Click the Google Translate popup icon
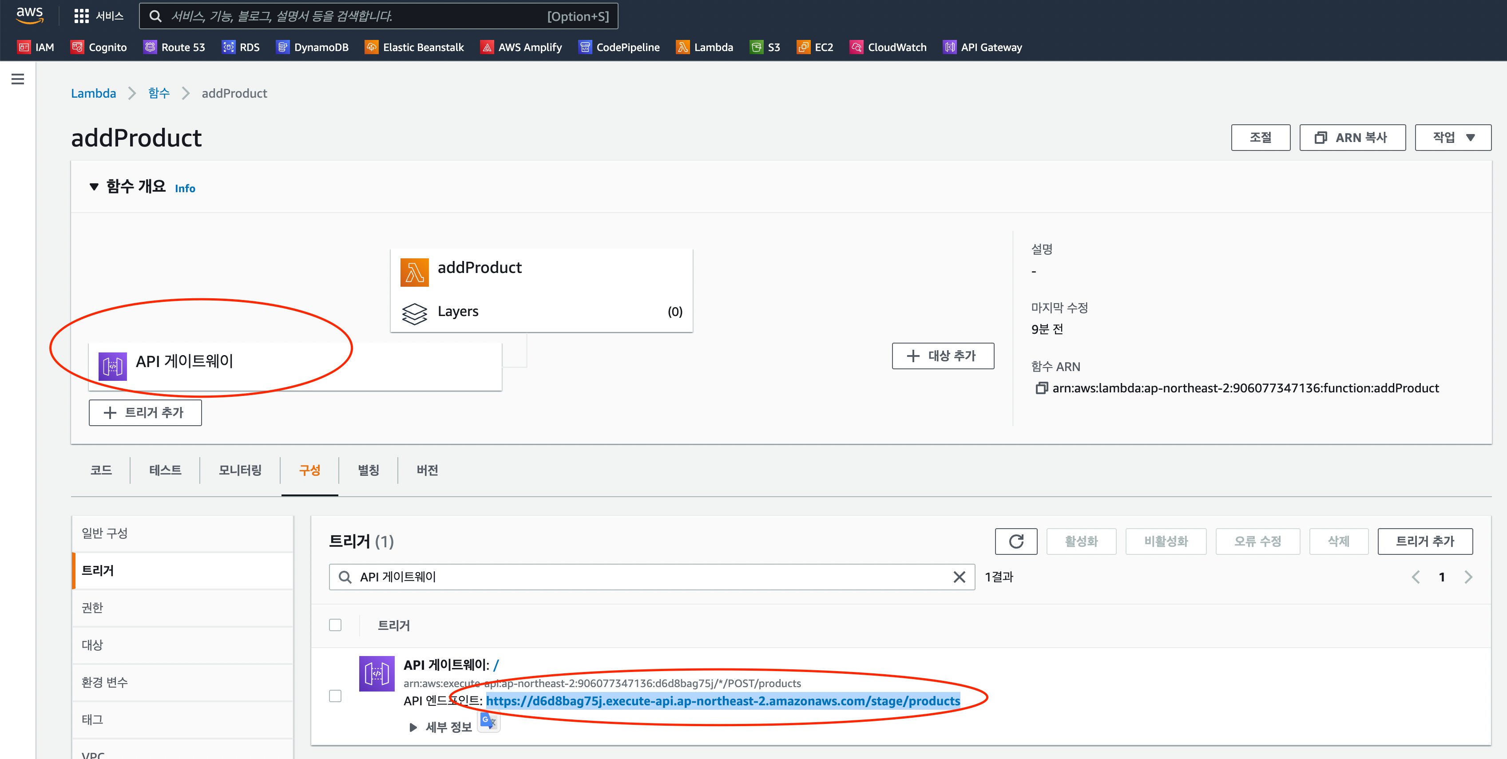The width and height of the screenshot is (1507, 759). pos(488,721)
